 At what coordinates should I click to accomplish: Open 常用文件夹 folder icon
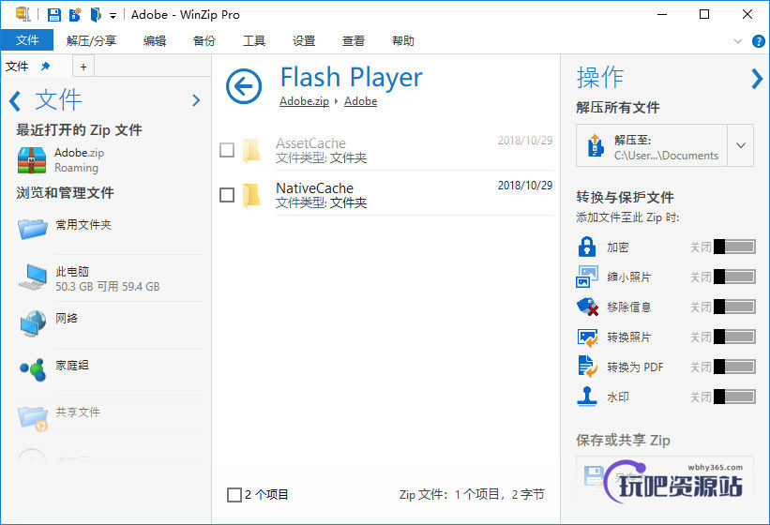tap(33, 228)
